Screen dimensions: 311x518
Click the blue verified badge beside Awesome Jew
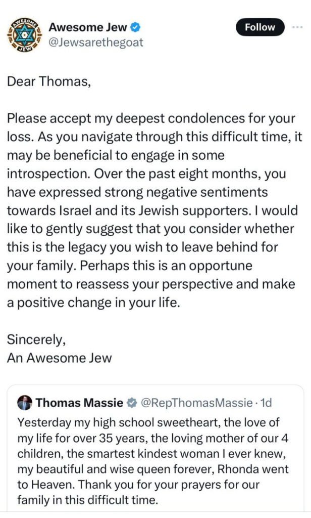tap(136, 27)
